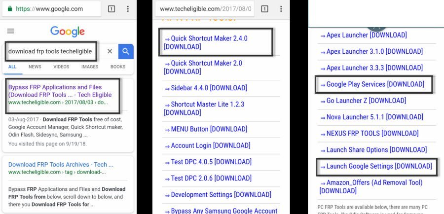Download Quick Shortcut Maker 2.4.0
This screenshot has height=214, width=444.
click(206, 42)
